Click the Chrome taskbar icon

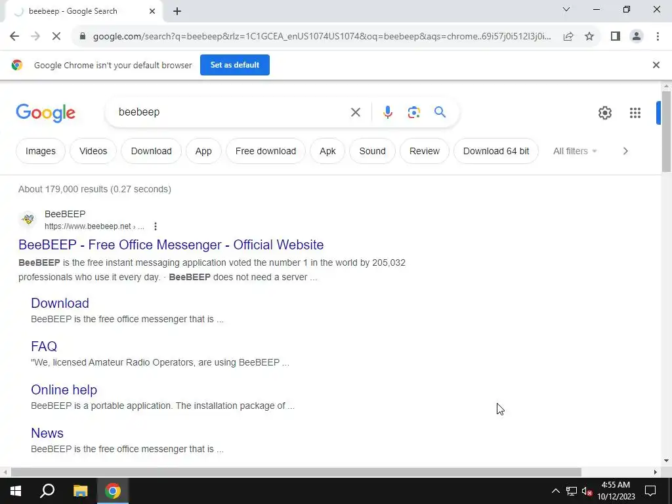pyautogui.click(x=113, y=491)
